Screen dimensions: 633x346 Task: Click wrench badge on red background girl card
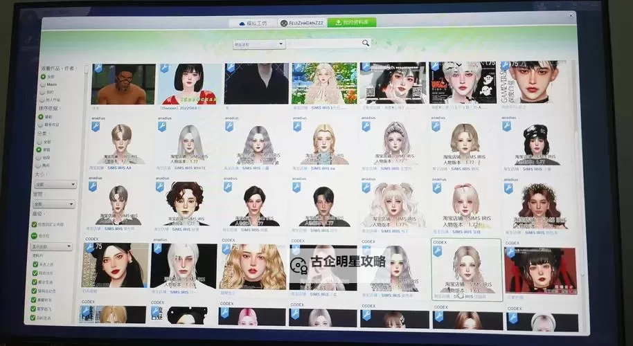click(510, 253)
